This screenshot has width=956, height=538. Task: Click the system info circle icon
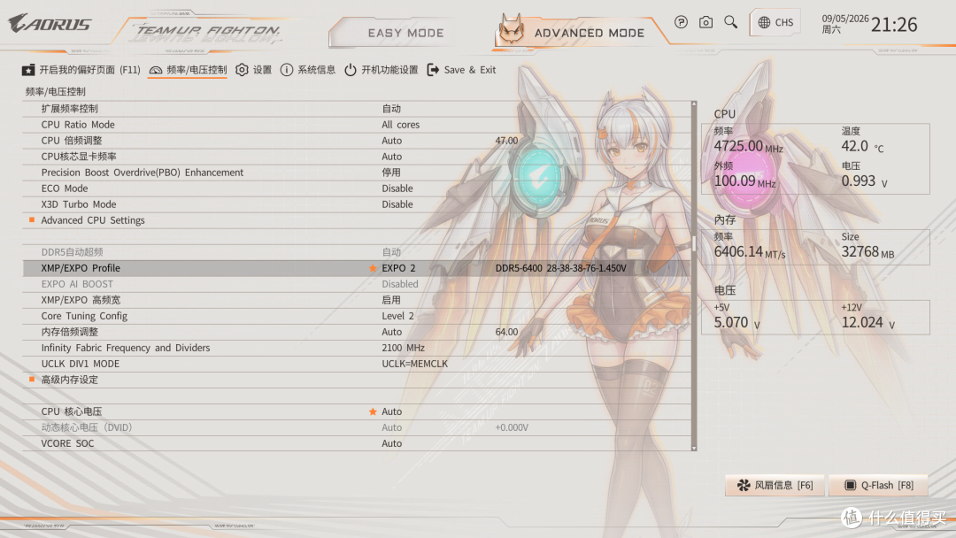287,70
